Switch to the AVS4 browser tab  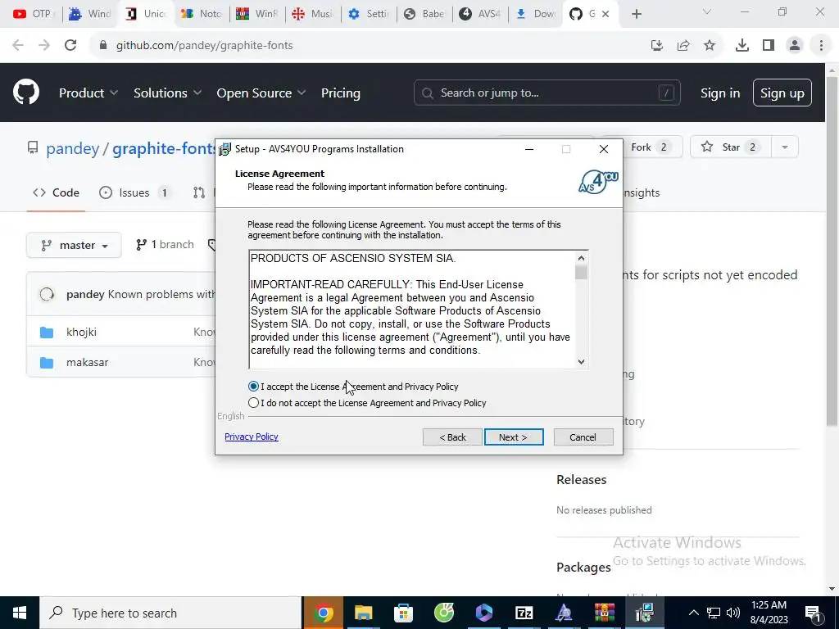click(x=480, y=14)
